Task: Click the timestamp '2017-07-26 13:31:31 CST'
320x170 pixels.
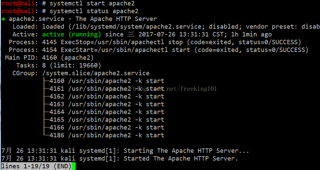Action: (x=181, y=34)
